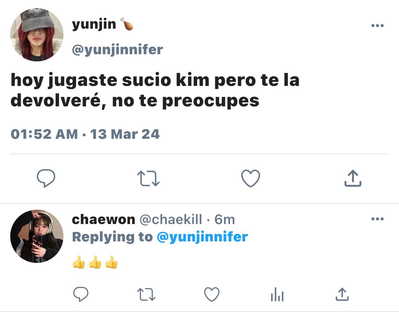This screenshot has height=312, width=399.
Task: Click the tweet text about kim
Action: [155, 90]
